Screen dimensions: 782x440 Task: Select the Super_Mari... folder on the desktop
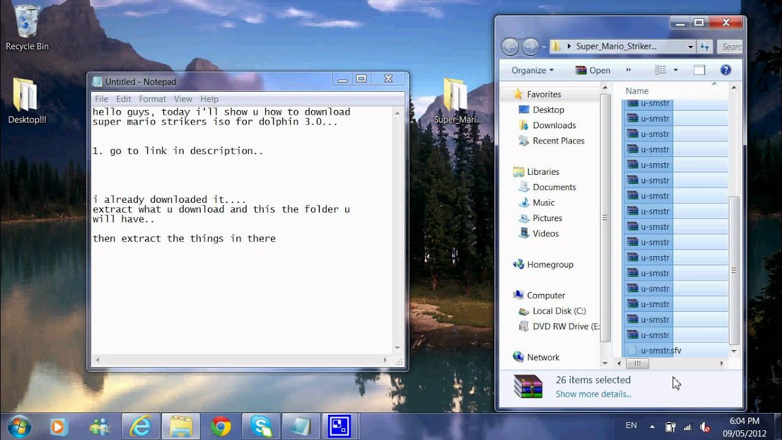pyautogui.click(x=457, y=101)
